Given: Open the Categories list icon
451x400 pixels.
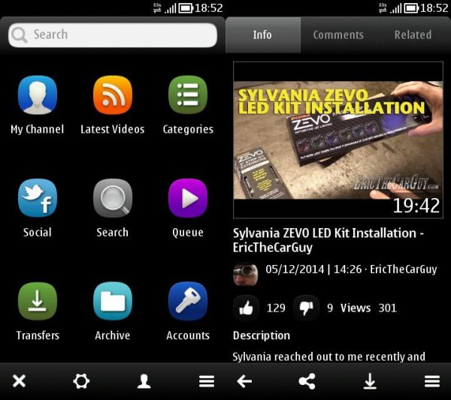Looking at the screenshot, I should [188, 95].
